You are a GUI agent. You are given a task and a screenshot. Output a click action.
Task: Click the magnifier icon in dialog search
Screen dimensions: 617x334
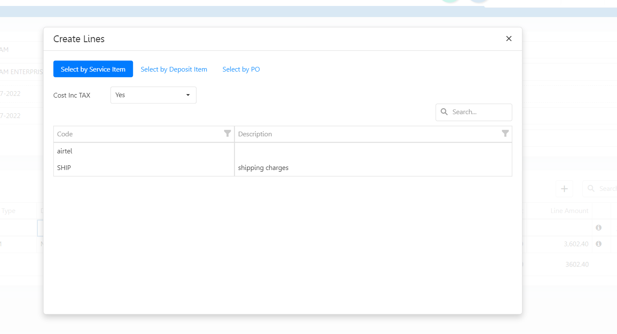click(x=444, y=112)
